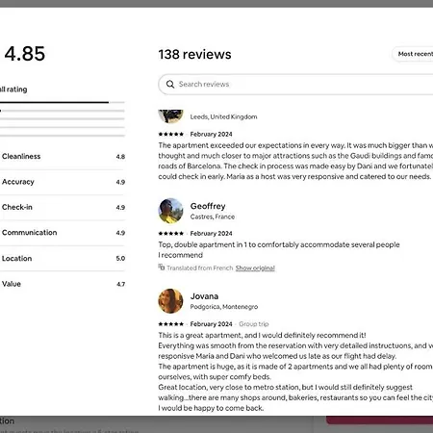Image resolution: width=433 pixels, height=433 pixels.
Task: Click the reviewer name Jovana
Action: tap(204, 296)
